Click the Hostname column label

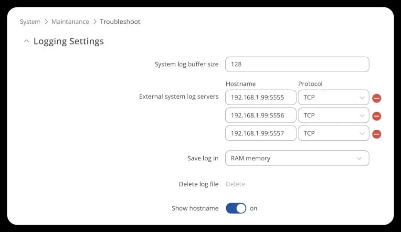tap(241, 84)
